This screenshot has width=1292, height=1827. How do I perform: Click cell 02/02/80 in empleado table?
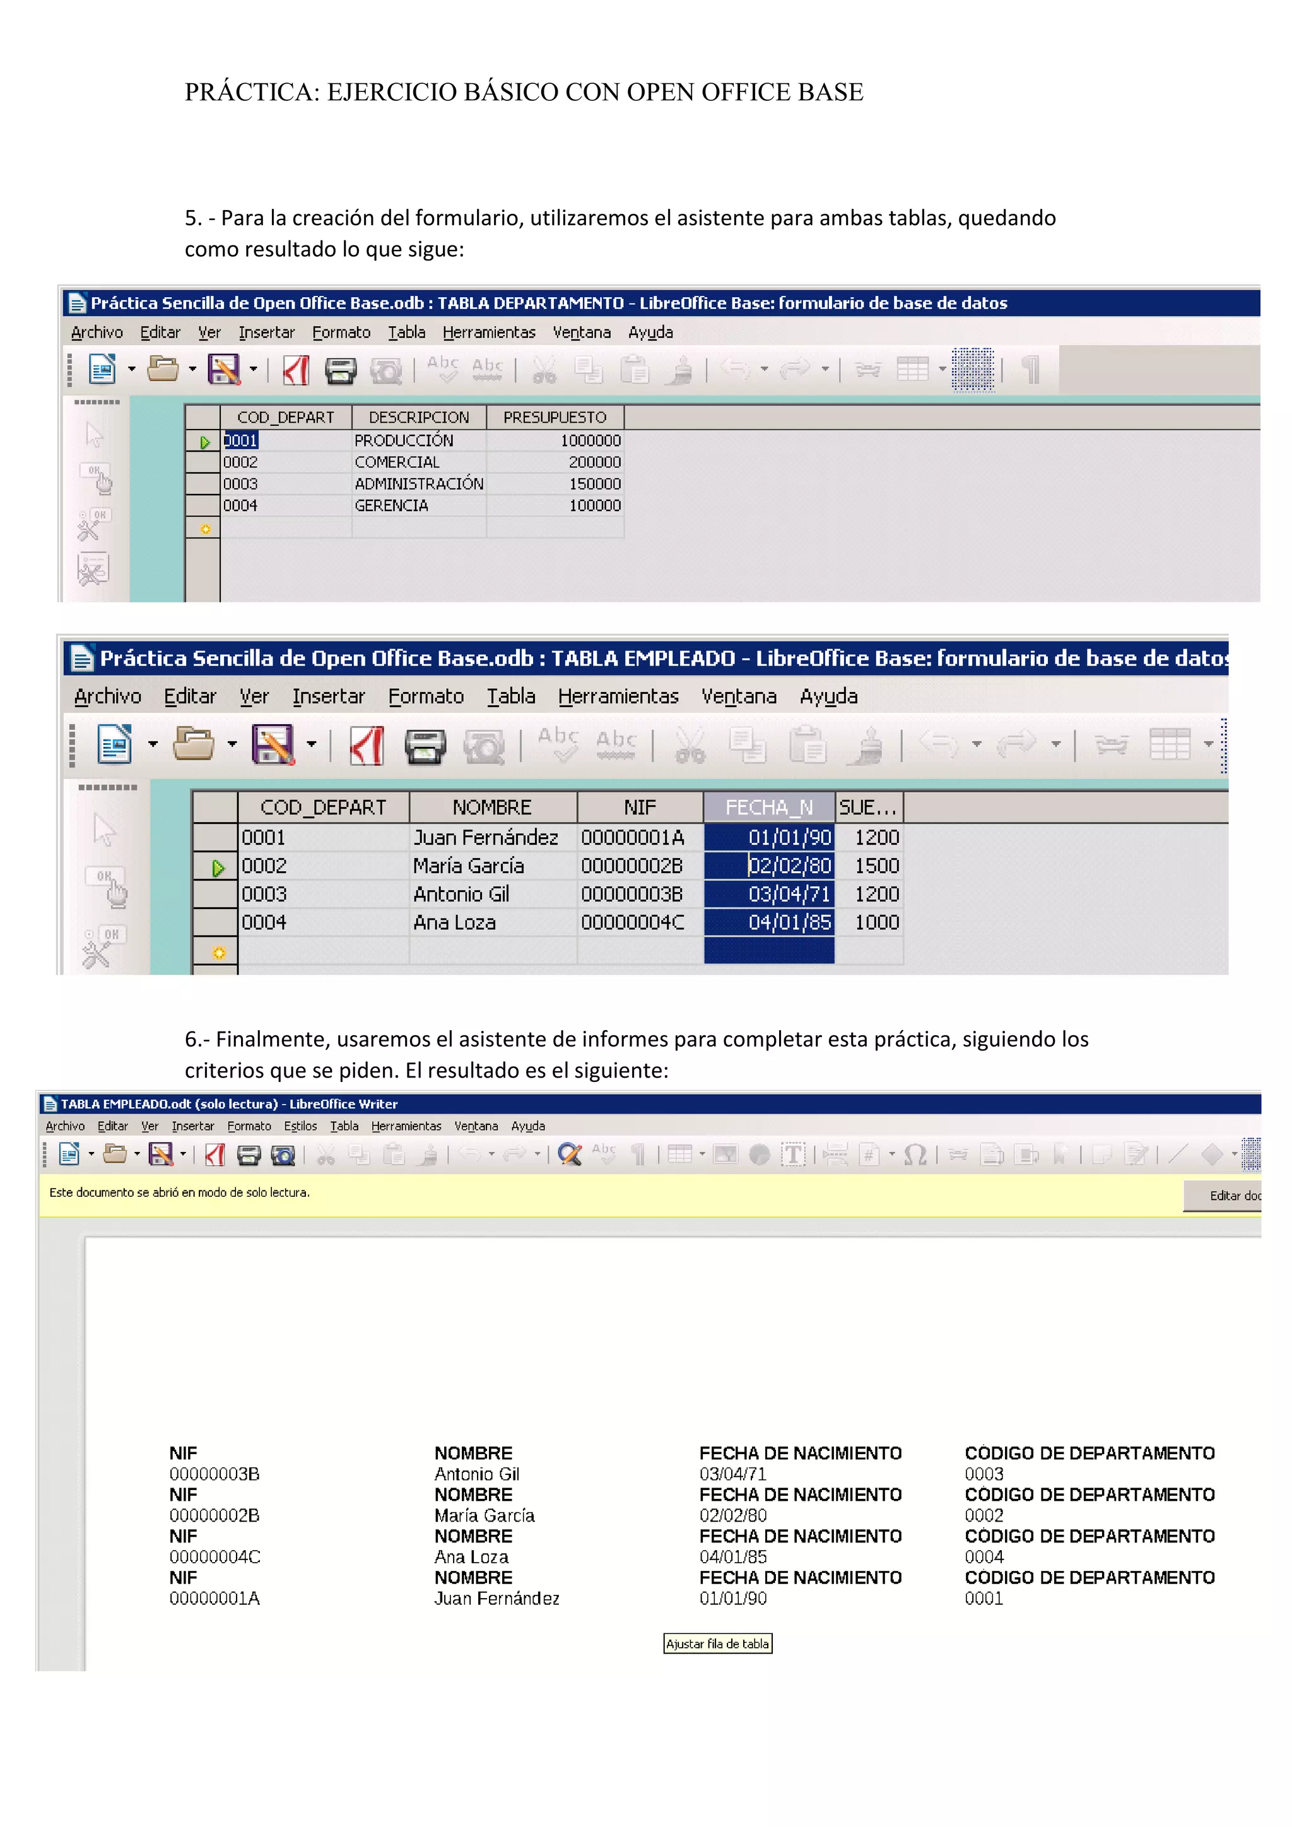coord(769,866)
